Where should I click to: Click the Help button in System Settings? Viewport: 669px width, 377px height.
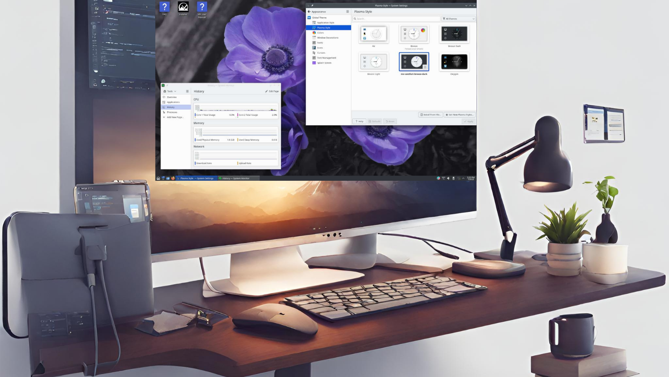click(359, 121)
